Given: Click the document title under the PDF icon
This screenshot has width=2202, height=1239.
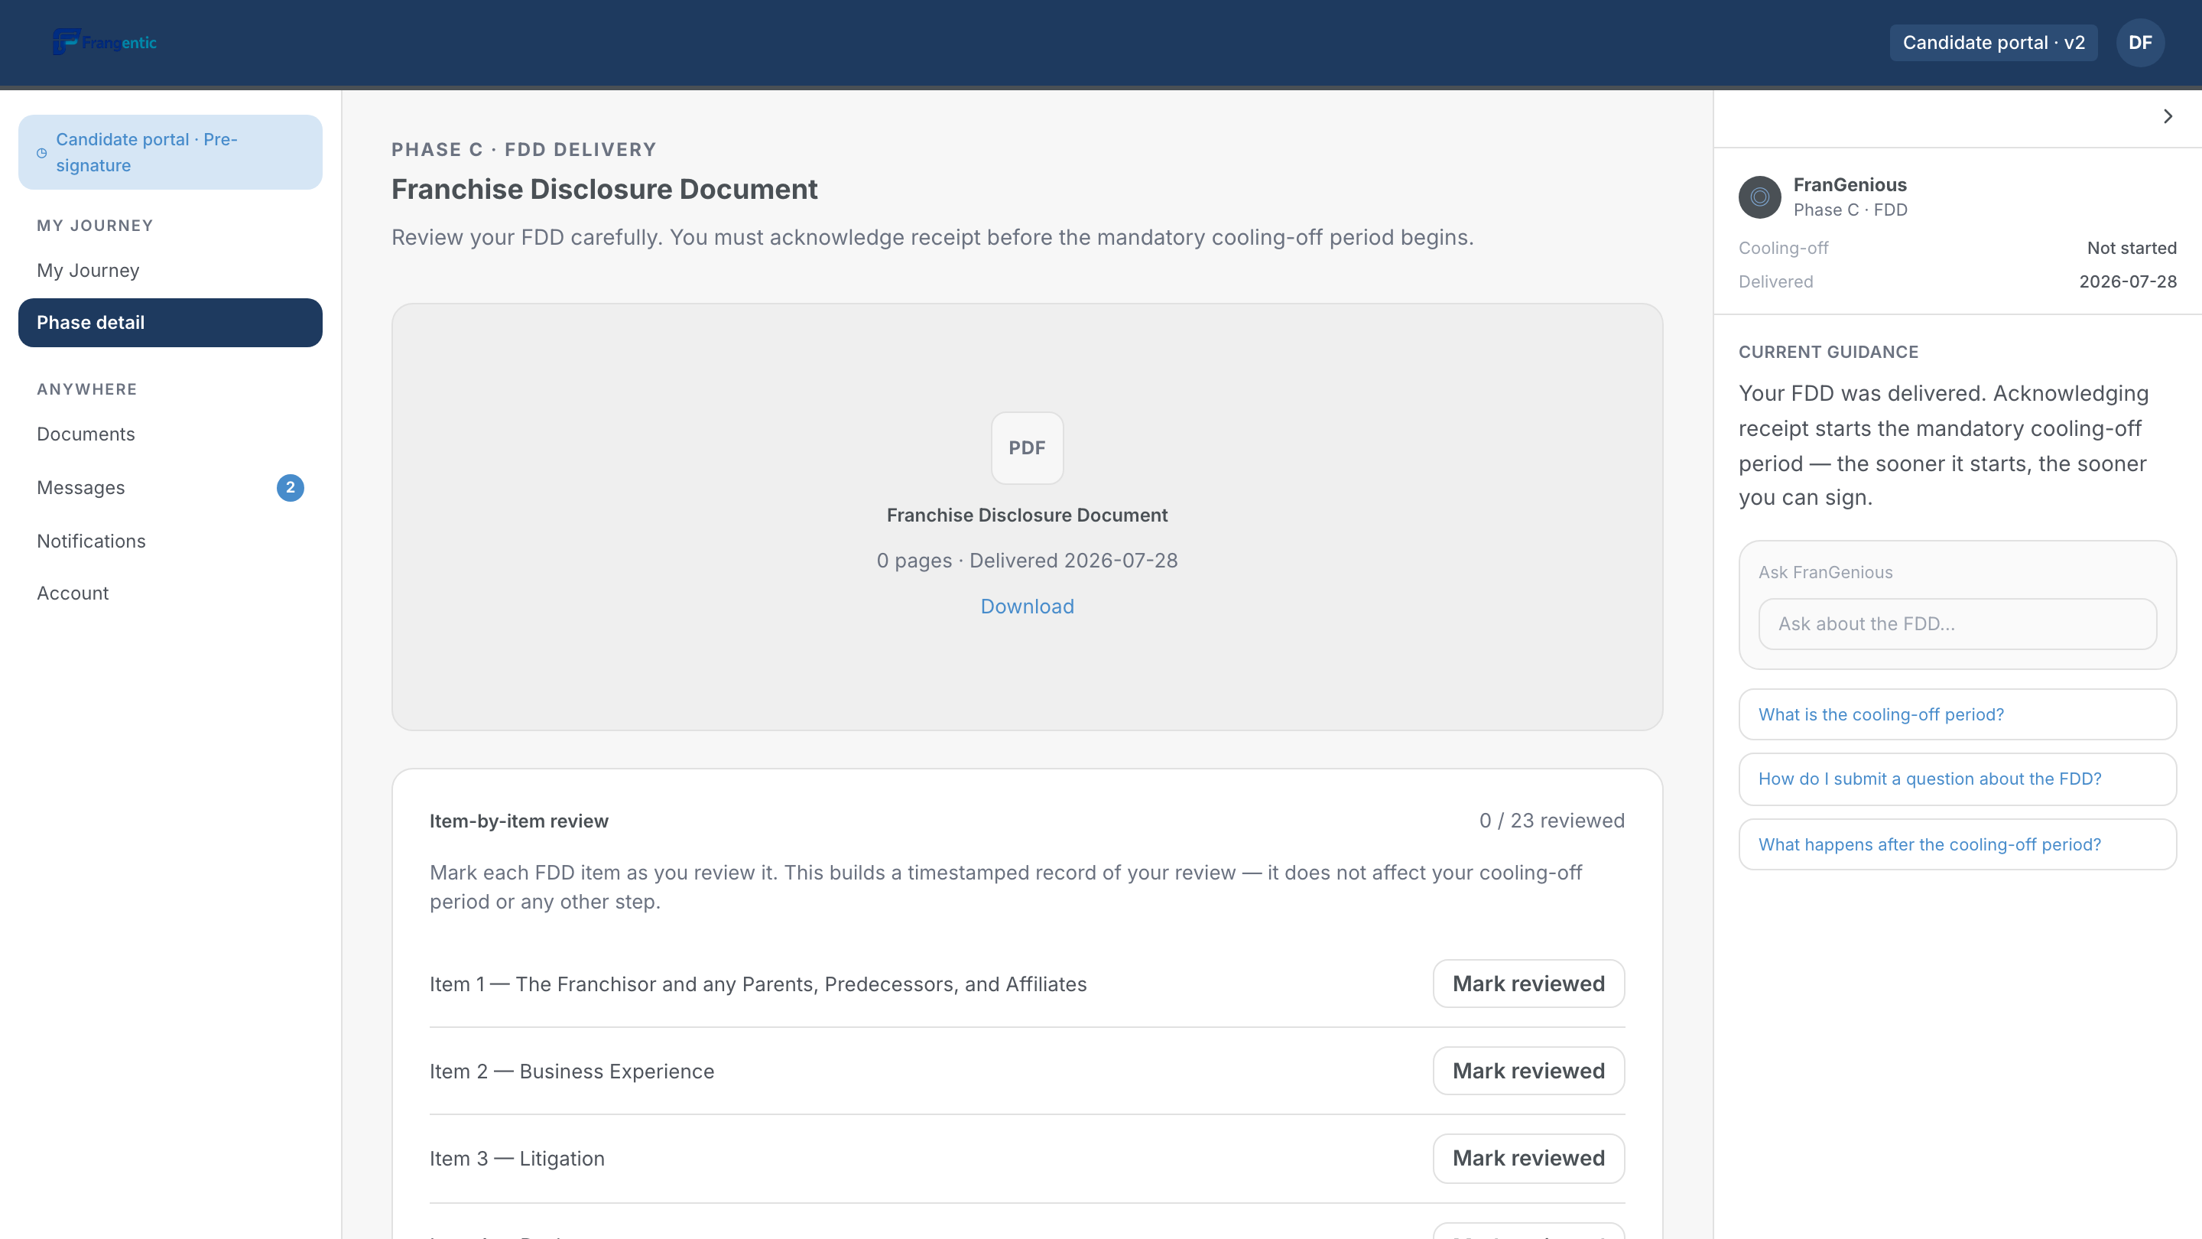Looking at the screenshot, I should 1027,515.
